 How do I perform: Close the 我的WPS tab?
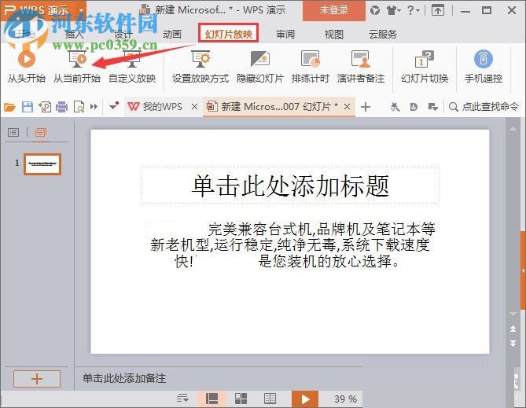click(x=194, y=107)
